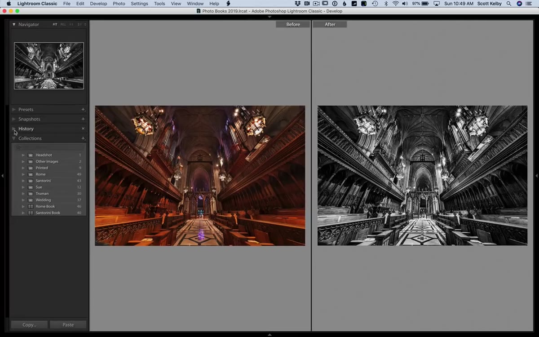Open Spotlight search in the menu bar
Viewport: 539px width, 337px height.
point(509,4)
